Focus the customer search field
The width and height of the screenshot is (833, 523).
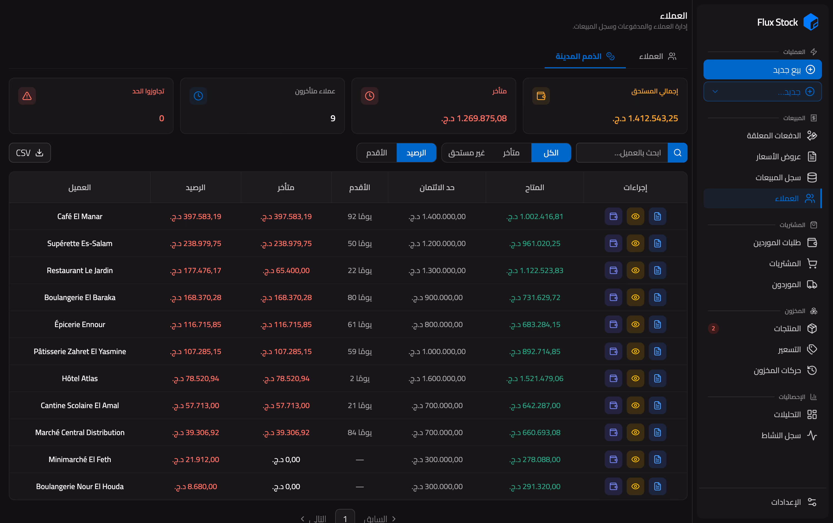[x=622, y=153]
